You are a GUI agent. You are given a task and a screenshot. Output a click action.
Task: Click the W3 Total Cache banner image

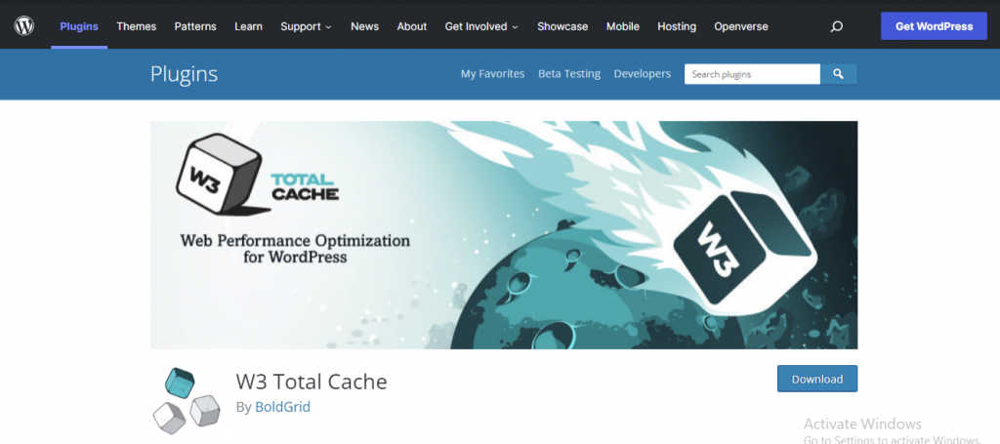pos(504,235)
